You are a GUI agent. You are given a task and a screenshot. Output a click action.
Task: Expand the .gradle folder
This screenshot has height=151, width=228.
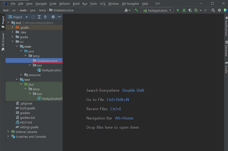pos(12,27)
